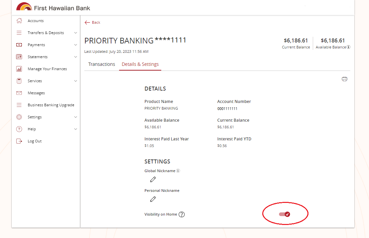Click the Interest Paid Last Year value $1.05
Viewport: 369px width, 238px height.
click(x=149, y=146)
